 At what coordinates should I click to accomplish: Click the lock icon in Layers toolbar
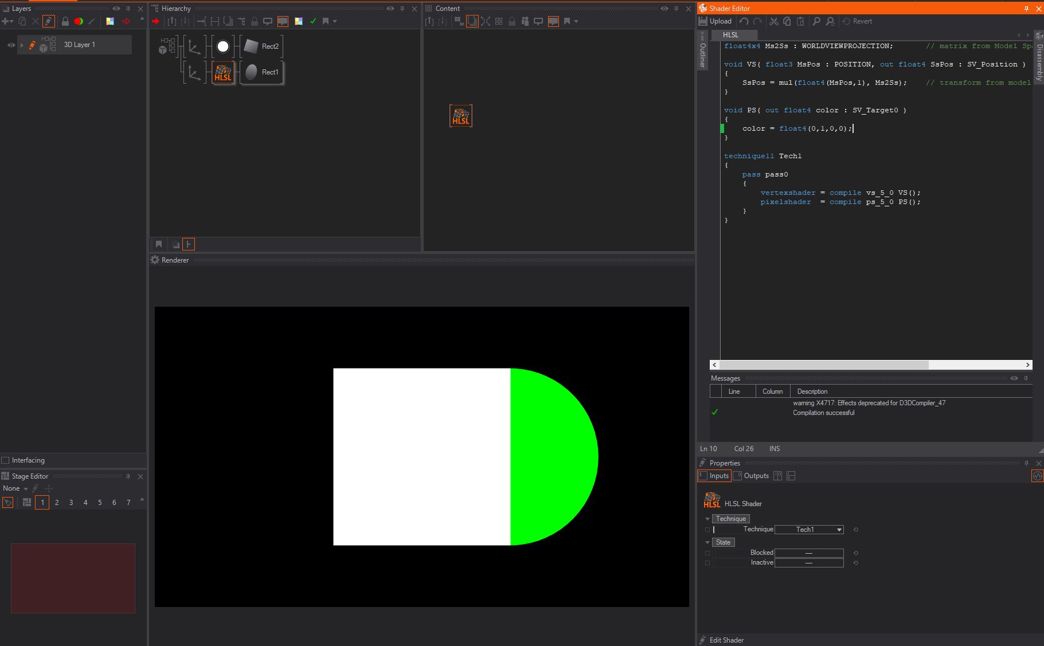pos(65,21)
